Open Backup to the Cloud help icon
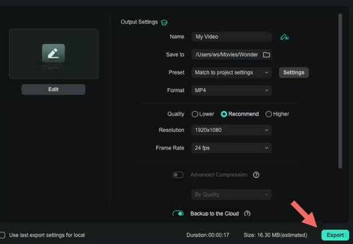 pos(247,214)
